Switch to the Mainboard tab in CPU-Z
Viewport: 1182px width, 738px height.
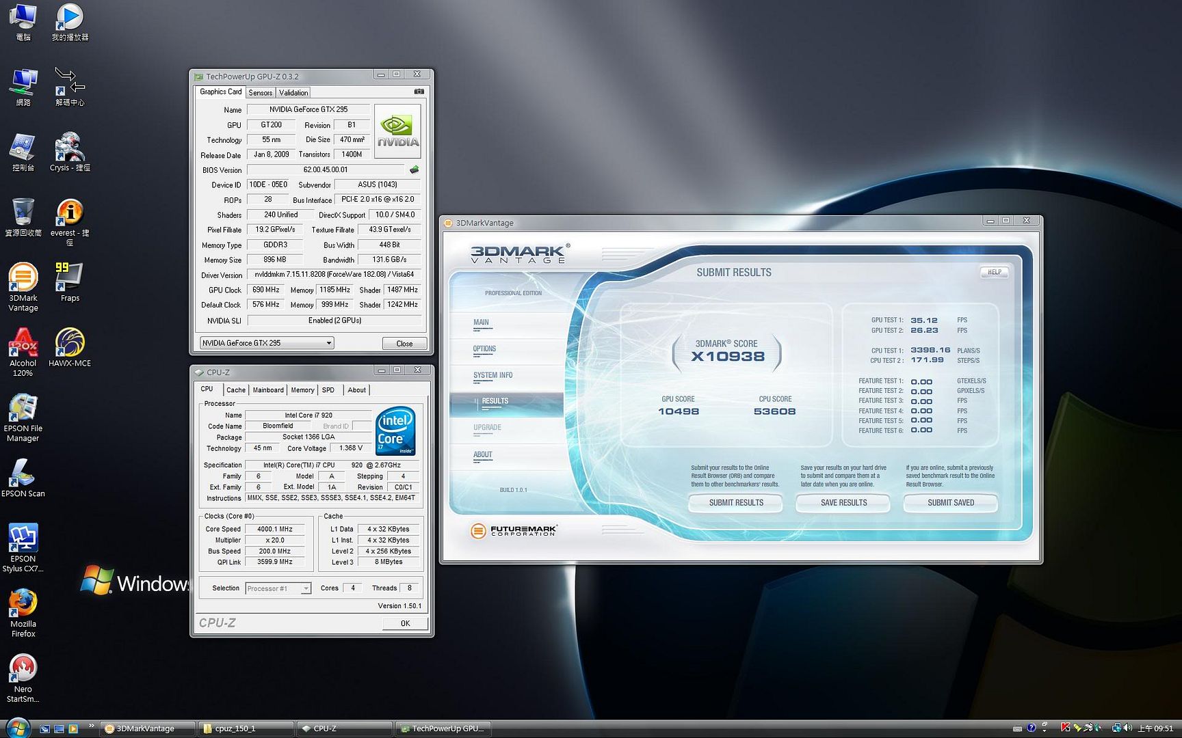[x=268, y=390]
